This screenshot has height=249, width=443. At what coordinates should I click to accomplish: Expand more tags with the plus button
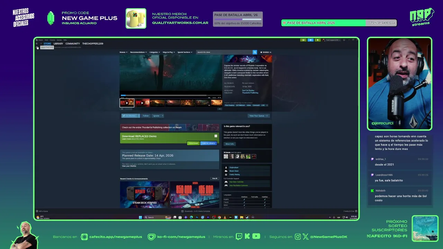pos(267,105)
